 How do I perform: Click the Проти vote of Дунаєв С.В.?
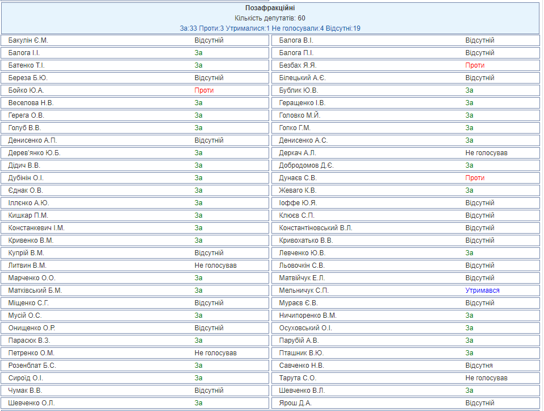tap(475, 178)
